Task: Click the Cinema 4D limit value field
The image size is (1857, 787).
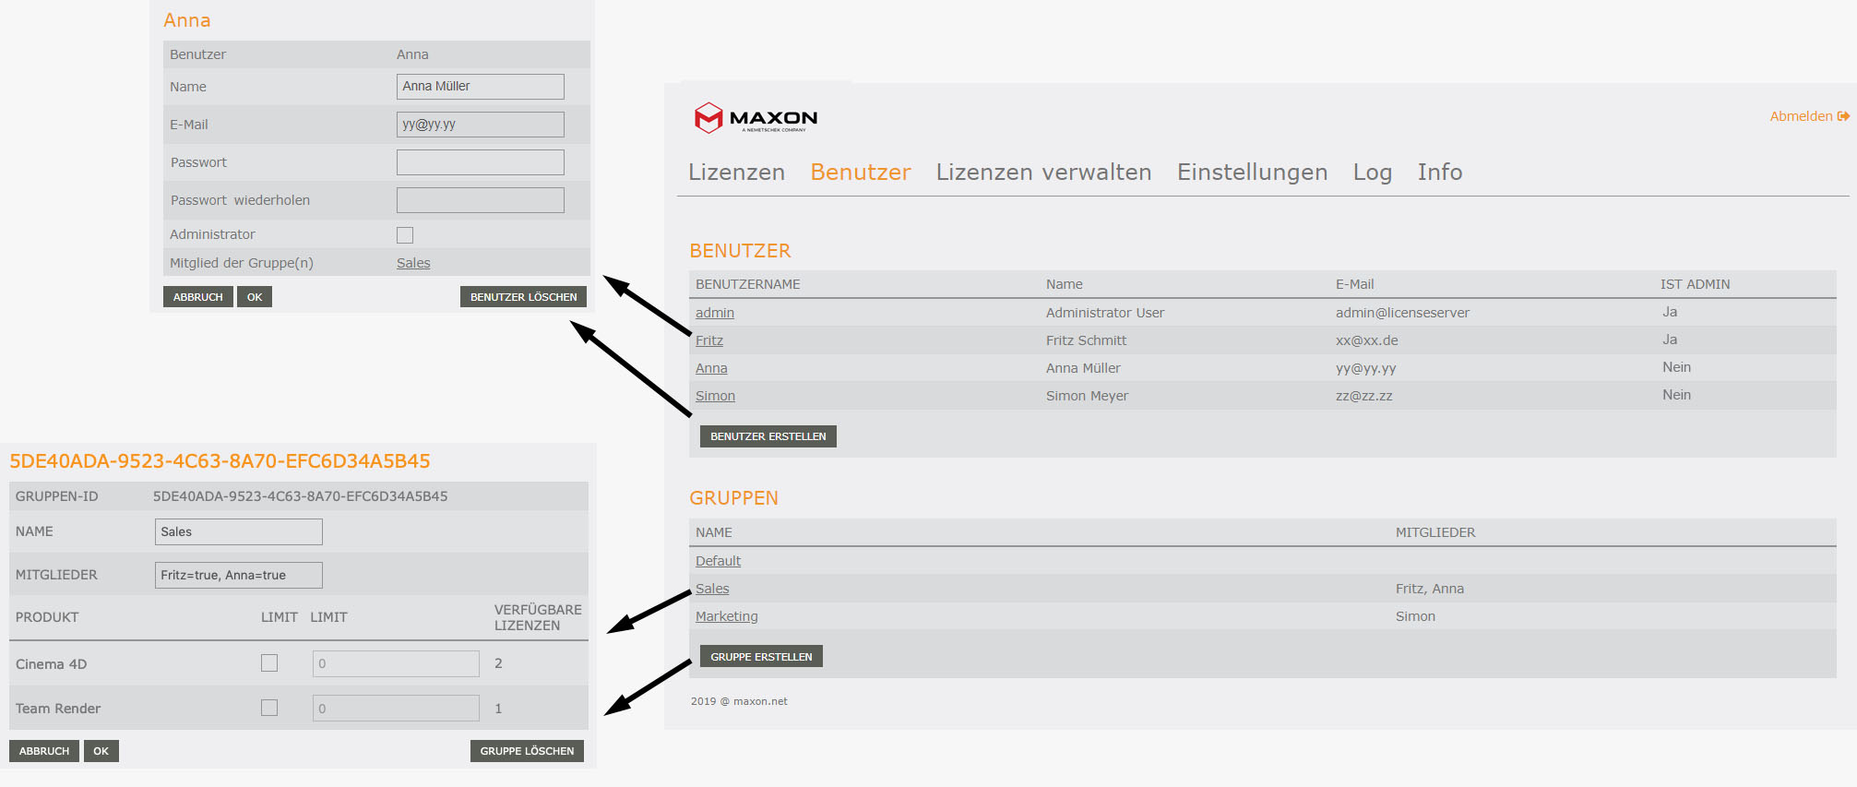Action: pos(395,663)
